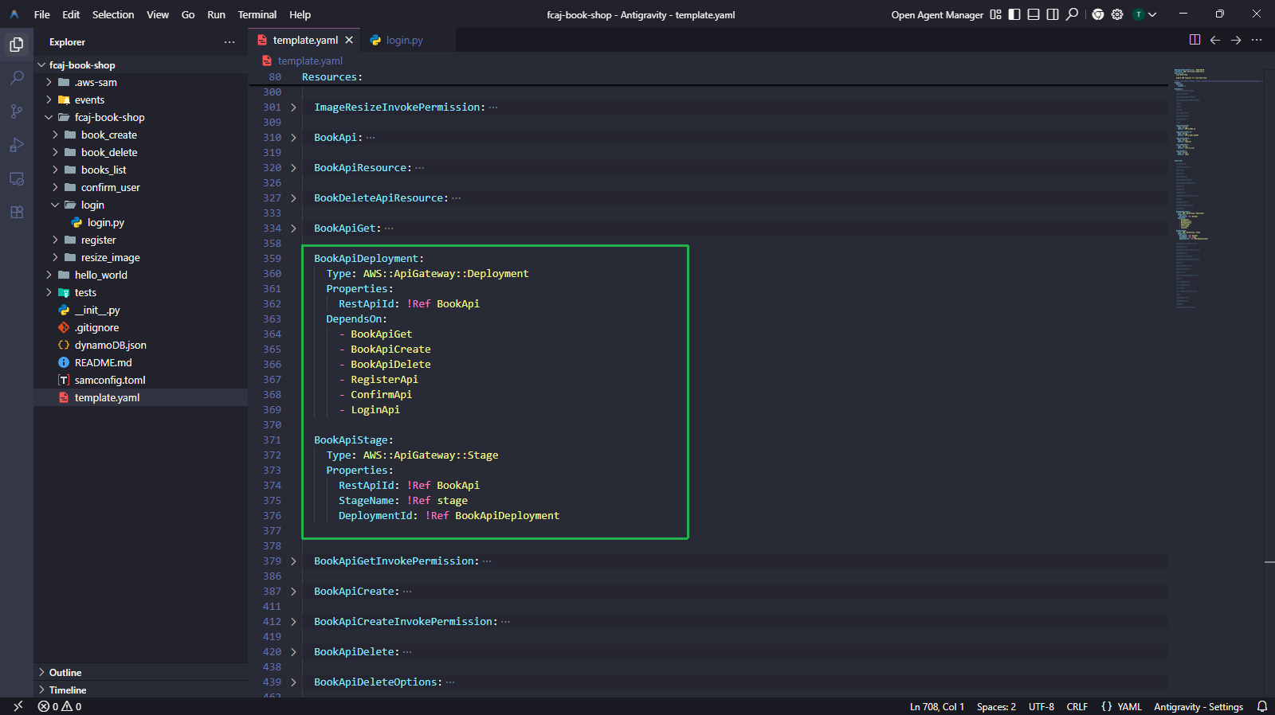The height and width of the screenshot is (715, 1275).
Task: Open the Go menu
Action: (x=188, y=14)
